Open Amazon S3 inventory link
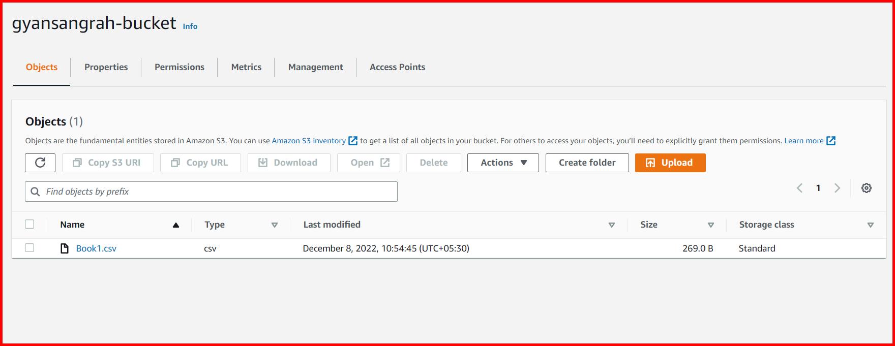Screen dimensions: 895x346 point(309,141)
